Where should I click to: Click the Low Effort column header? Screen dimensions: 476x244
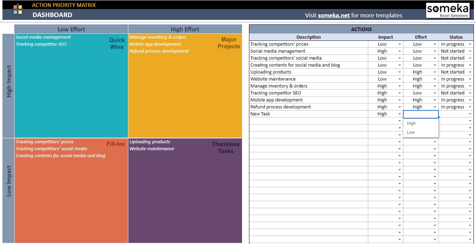71,29
